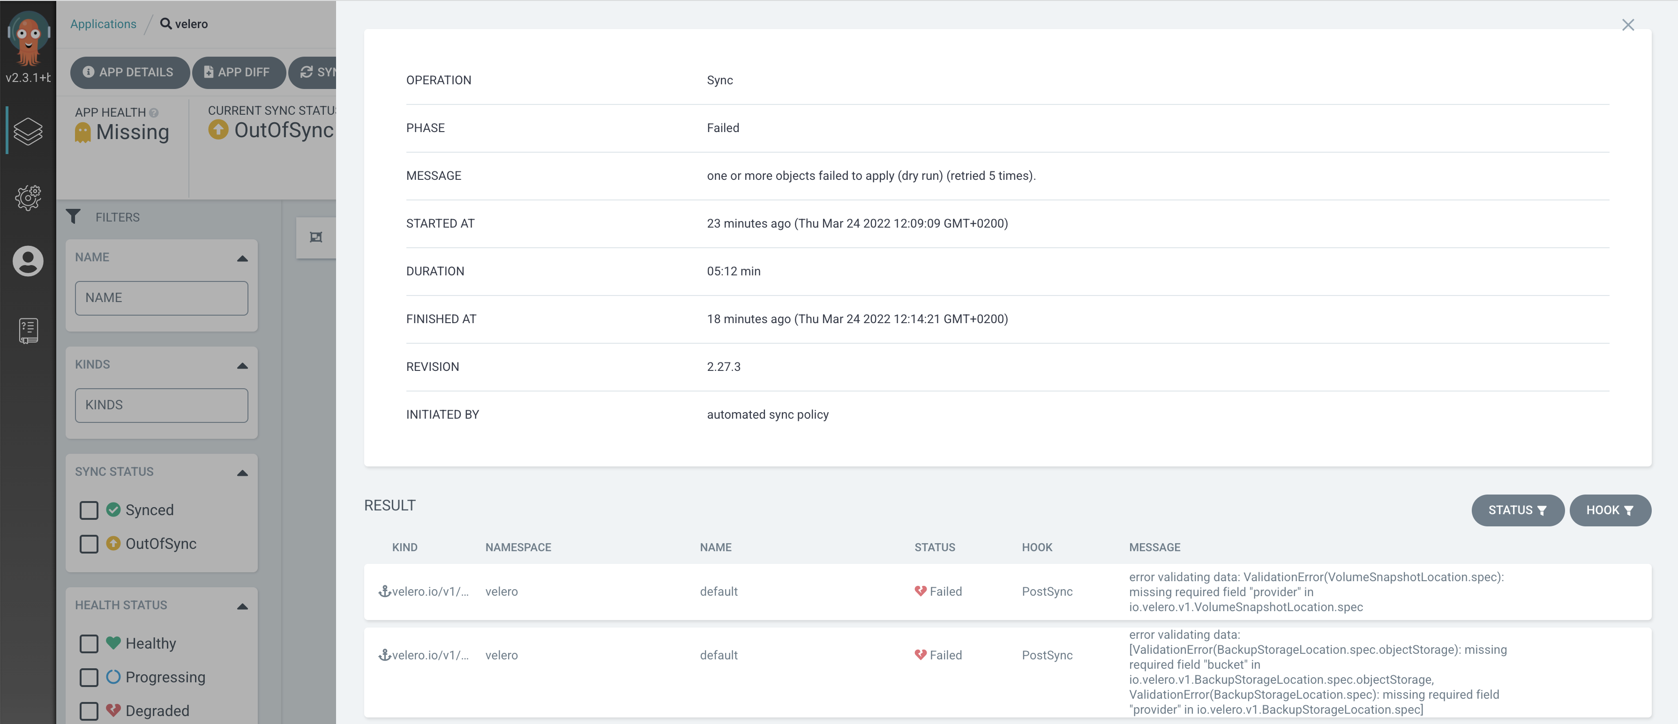The image size is (1678, 724).
Task: Click the APP DETAILS button
Action: click(129, 72)
